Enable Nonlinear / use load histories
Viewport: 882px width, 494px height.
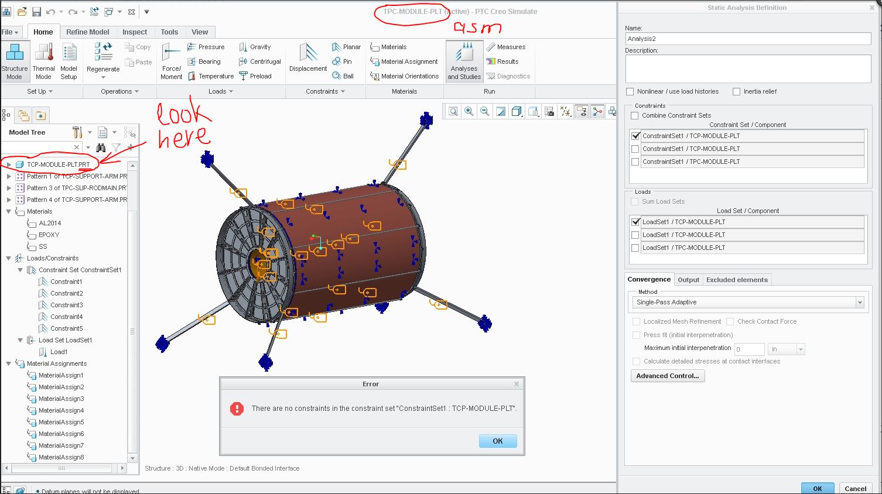pyautogui.click(x=630, y=91)
